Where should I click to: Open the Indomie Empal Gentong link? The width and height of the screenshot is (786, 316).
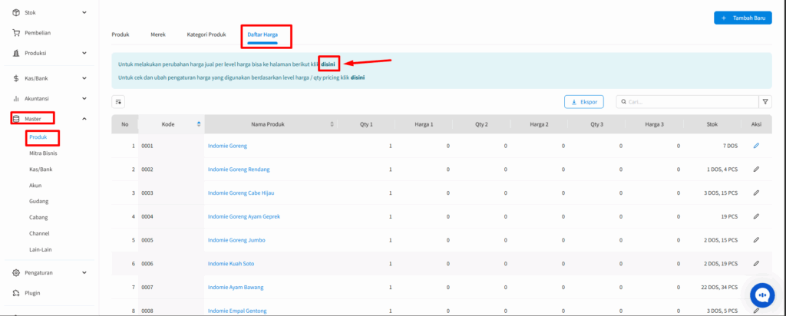pos(237,311)
